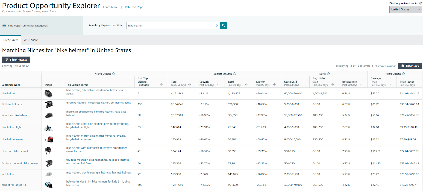Click 'Showing 1 to 25 of 29' text
Viewport: 423px width, 191px height.
tap(15, 66)
